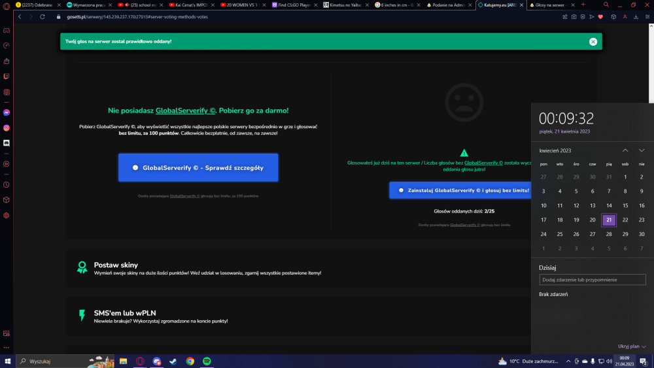Open File Explorer from taskbar

tap(123, 361)
